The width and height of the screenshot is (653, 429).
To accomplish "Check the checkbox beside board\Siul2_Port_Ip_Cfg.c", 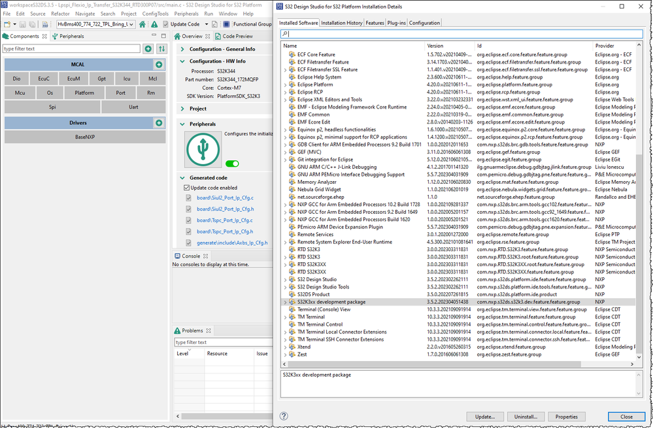I will coord(188,198).
